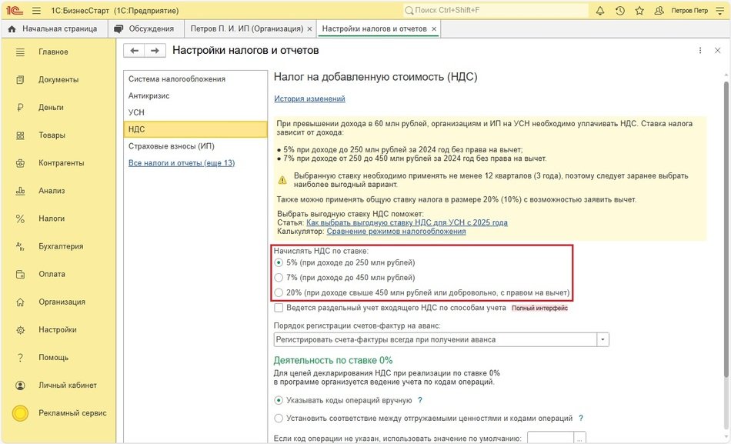Click the favorites star icon
This screenshot has width=731, height=444.
pyautogui.click(x=639, y=11)
